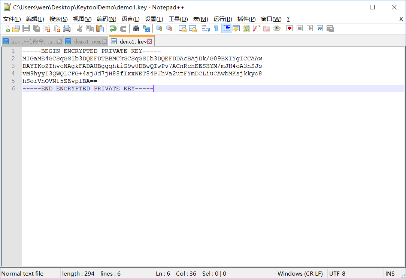Start macro recording with the red record icon
This screenshot has height=279, width=406.
[289, 28]
